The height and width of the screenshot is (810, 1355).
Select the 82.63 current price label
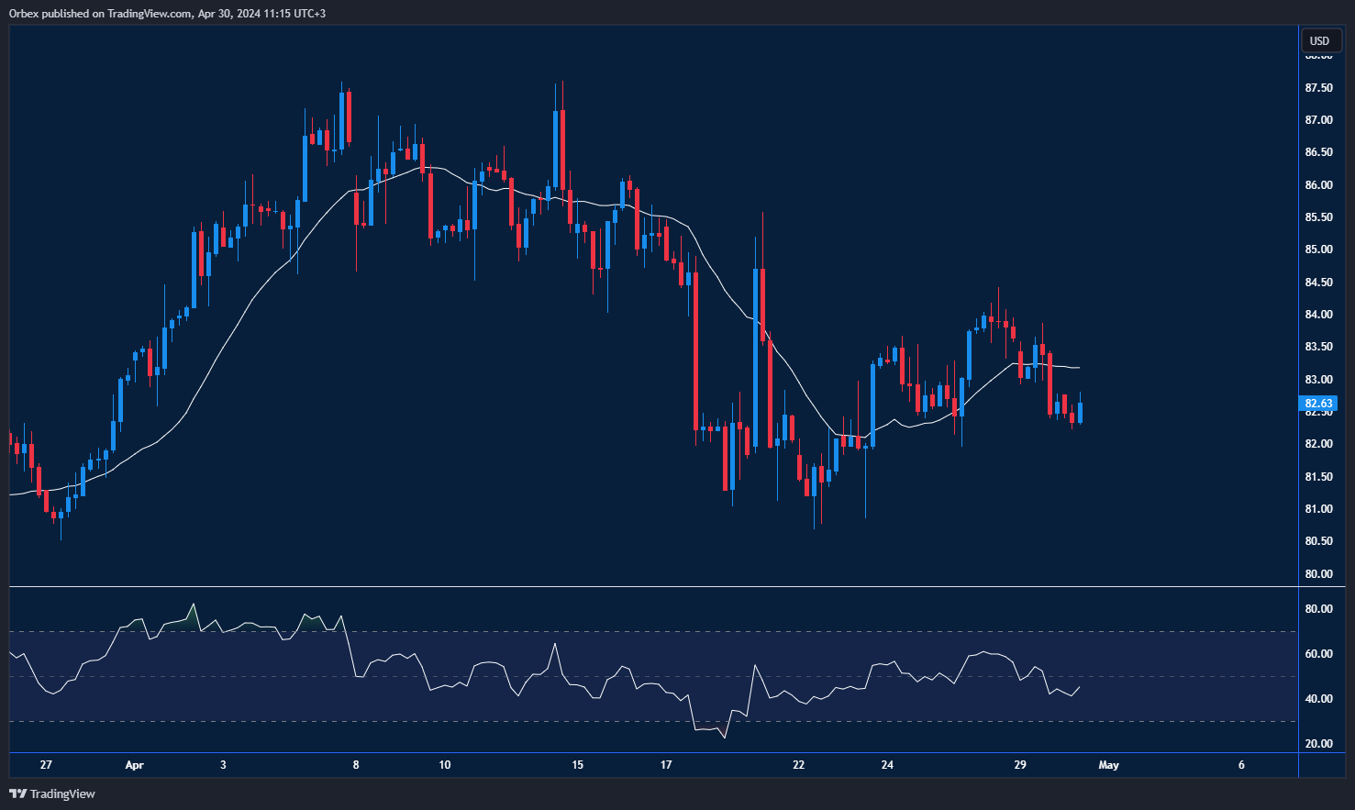click(1318, 404)
